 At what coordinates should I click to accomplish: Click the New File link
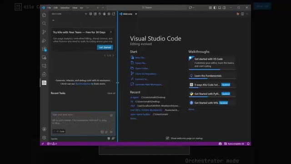click(x=140, y=58)
